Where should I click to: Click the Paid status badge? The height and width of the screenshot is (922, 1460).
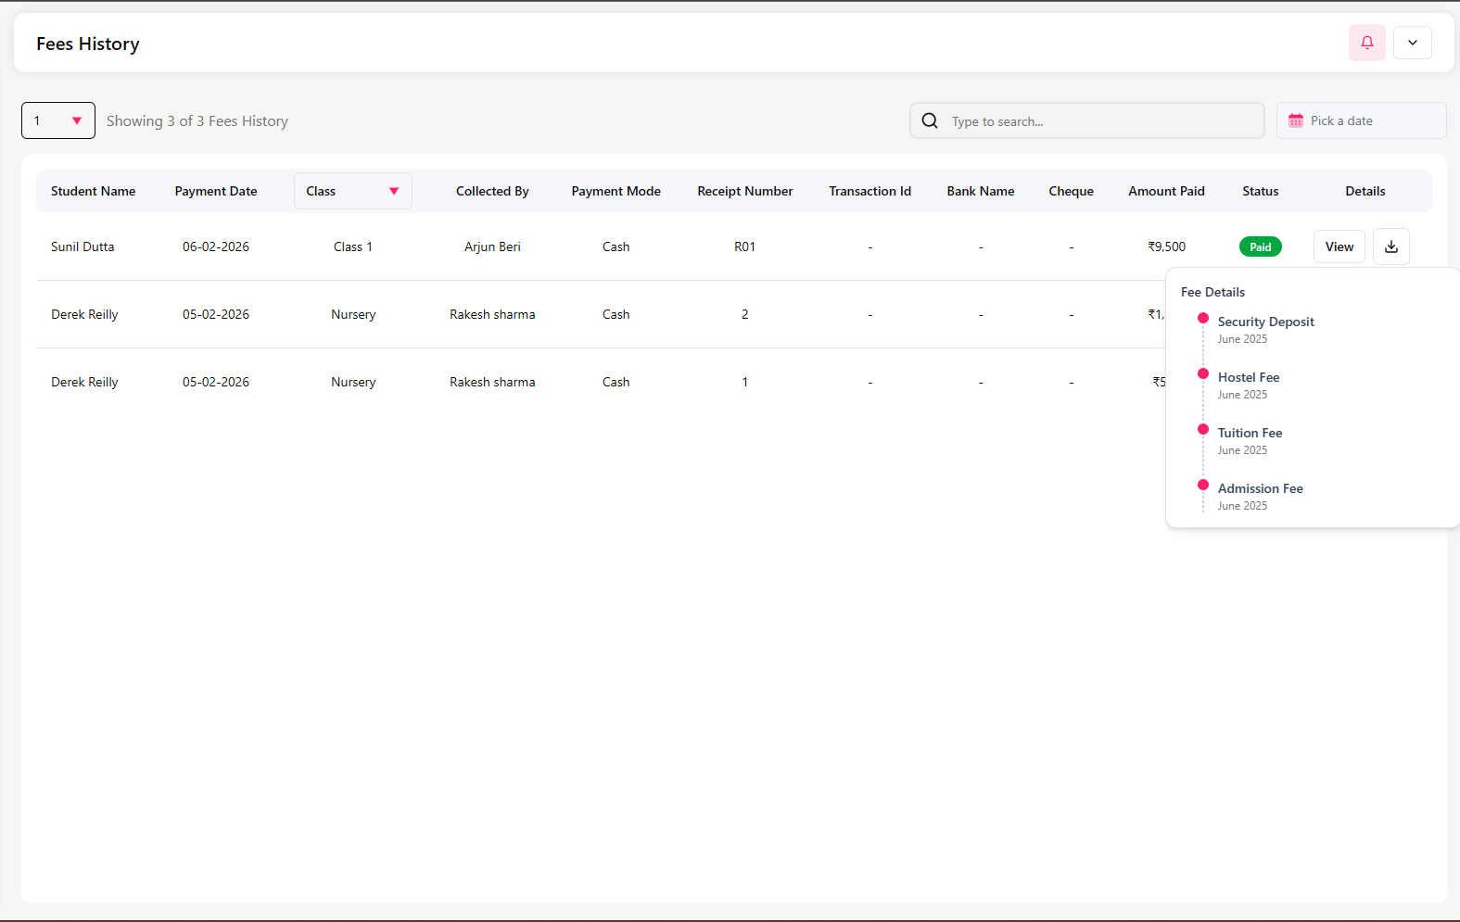[x=1260, y=247]
